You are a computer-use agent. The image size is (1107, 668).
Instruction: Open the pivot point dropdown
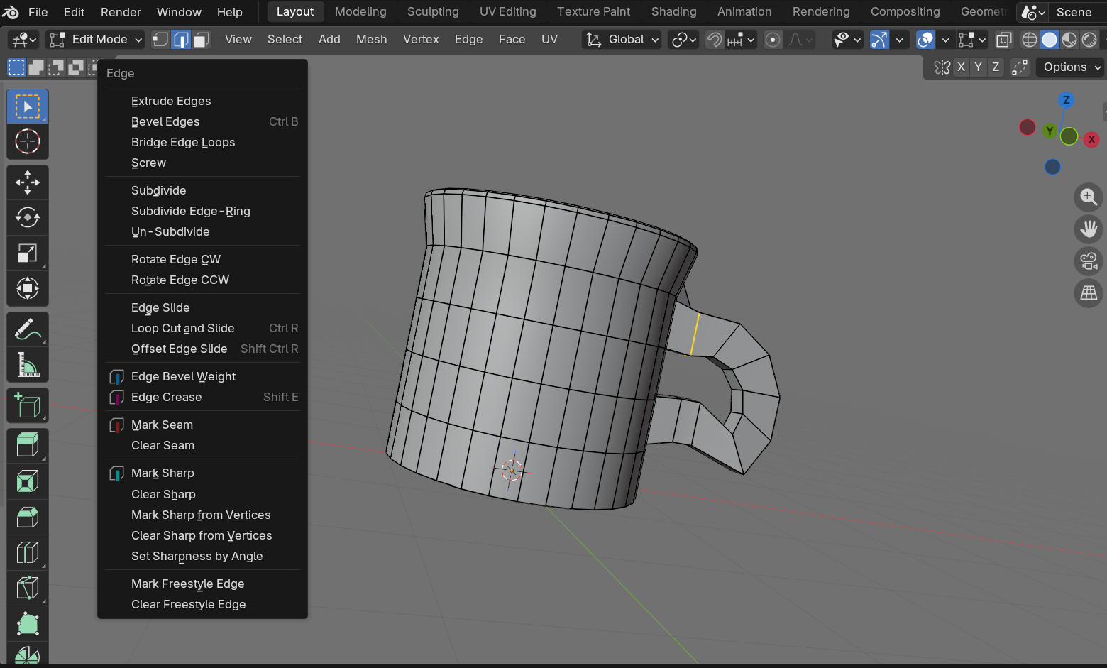pos(684,40)
